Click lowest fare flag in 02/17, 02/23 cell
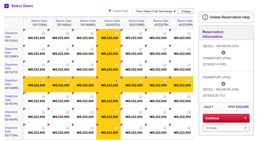The image size is (259, 141). coord(170,125)
